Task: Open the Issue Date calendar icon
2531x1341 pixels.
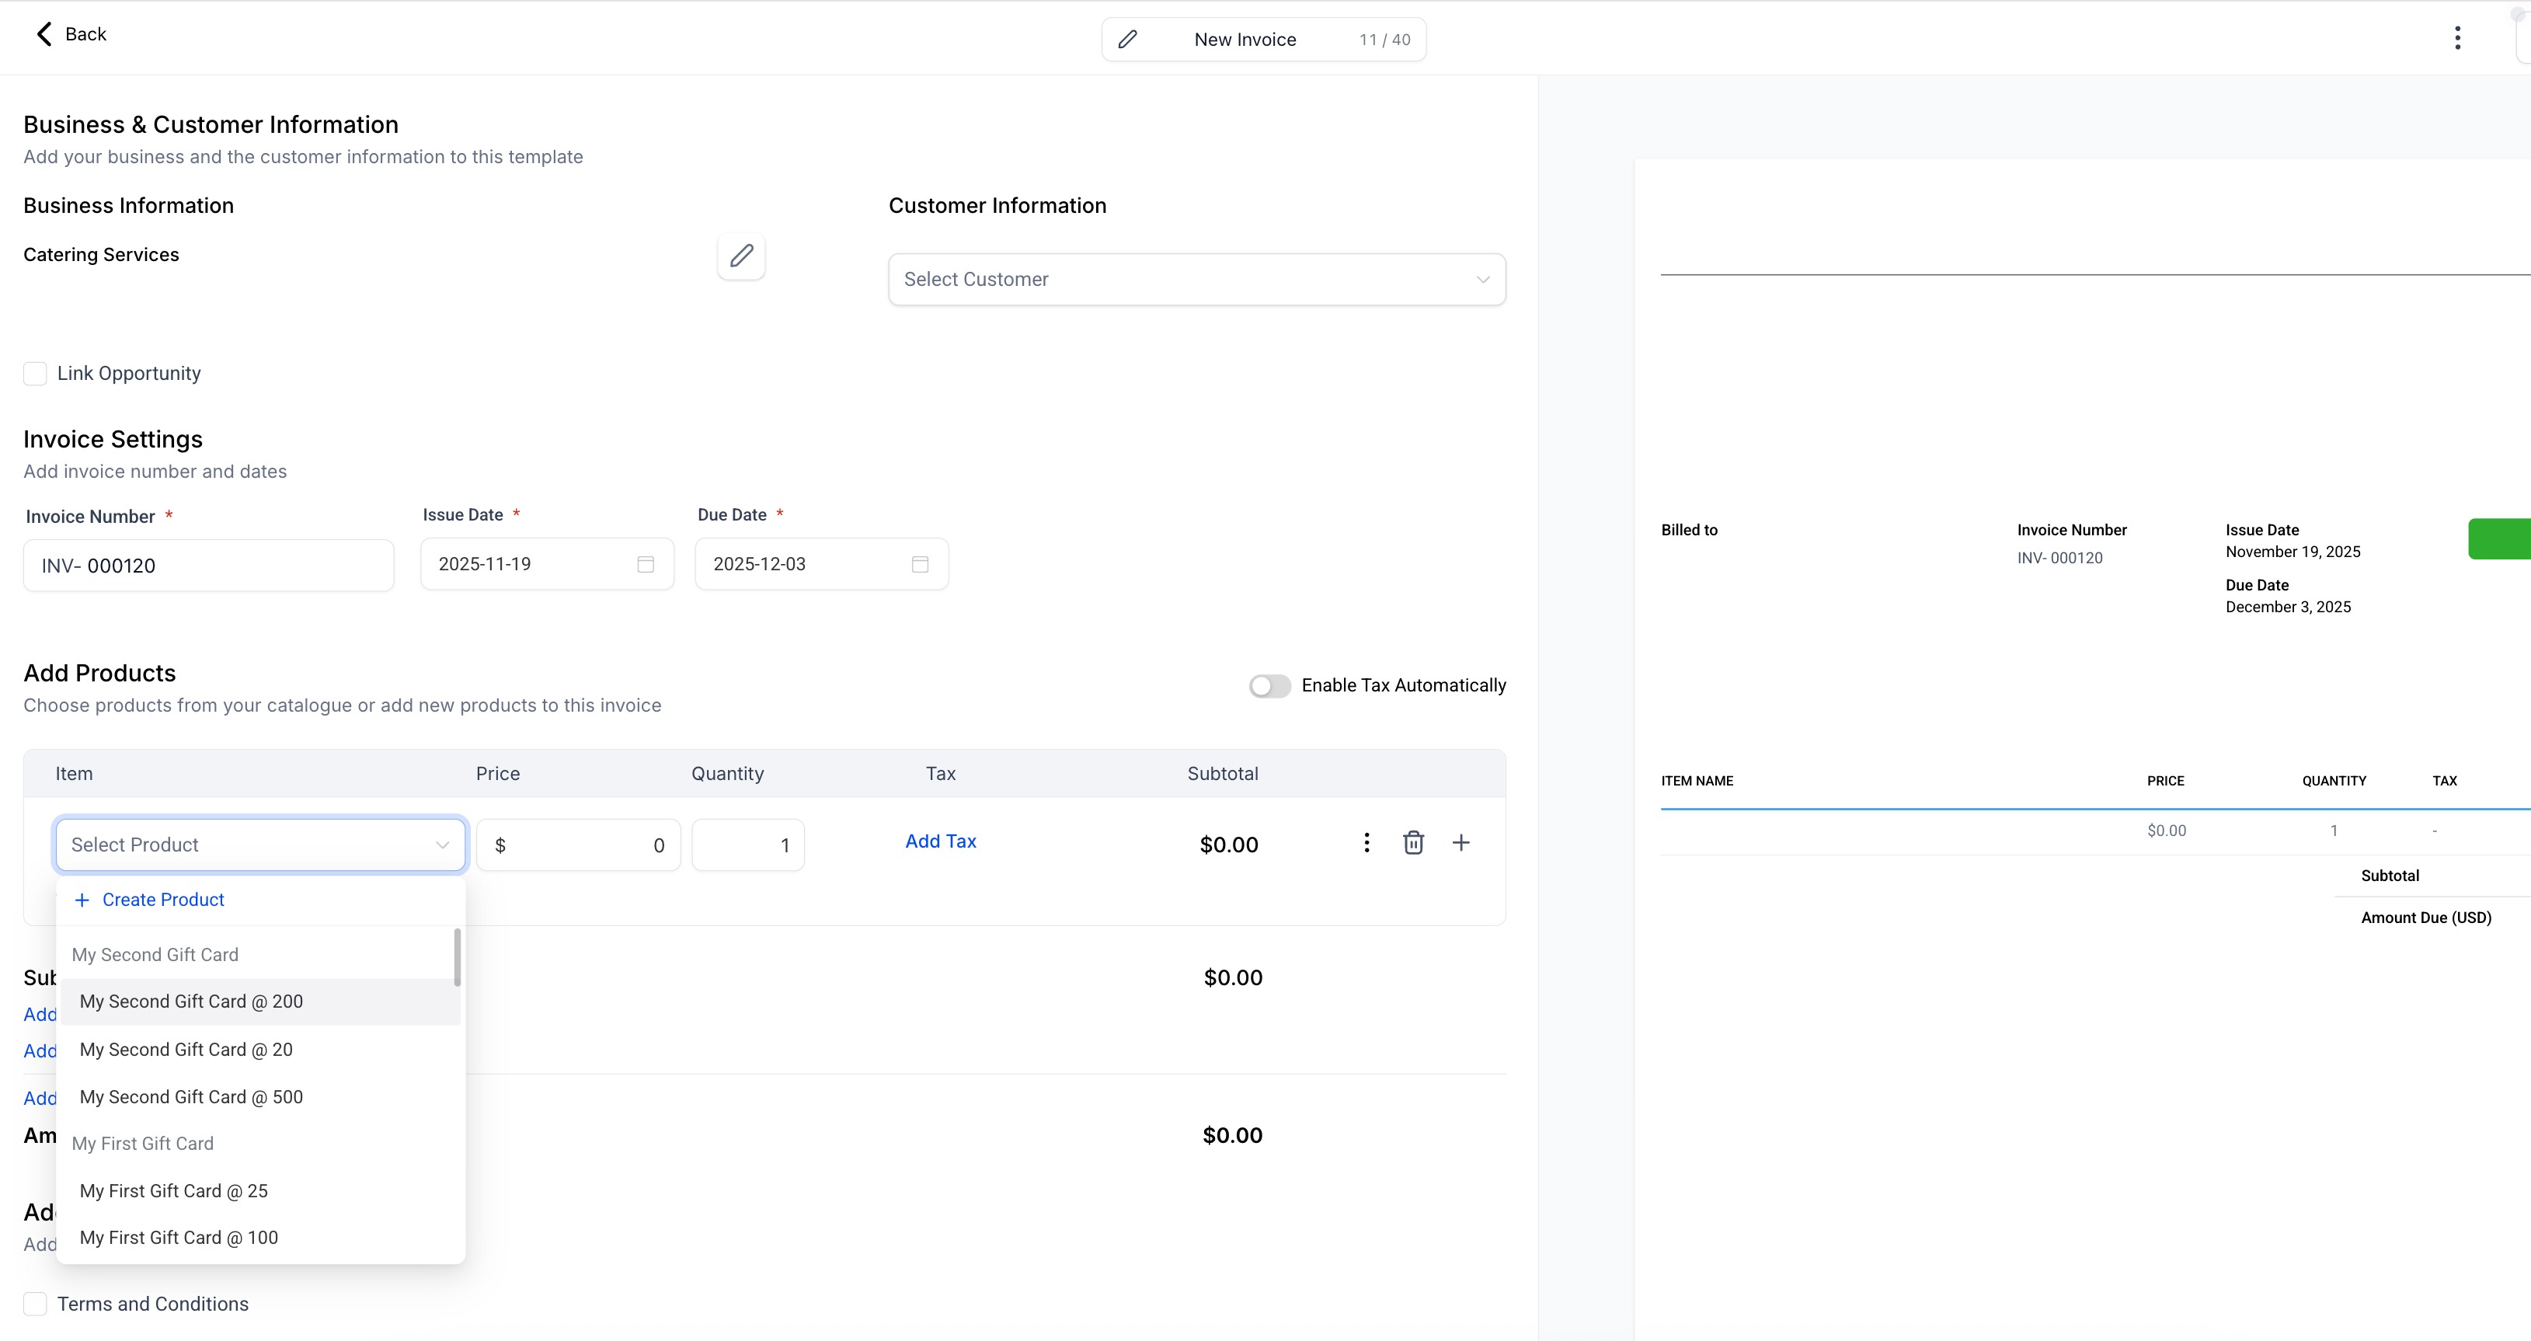Action: [646, 564]
